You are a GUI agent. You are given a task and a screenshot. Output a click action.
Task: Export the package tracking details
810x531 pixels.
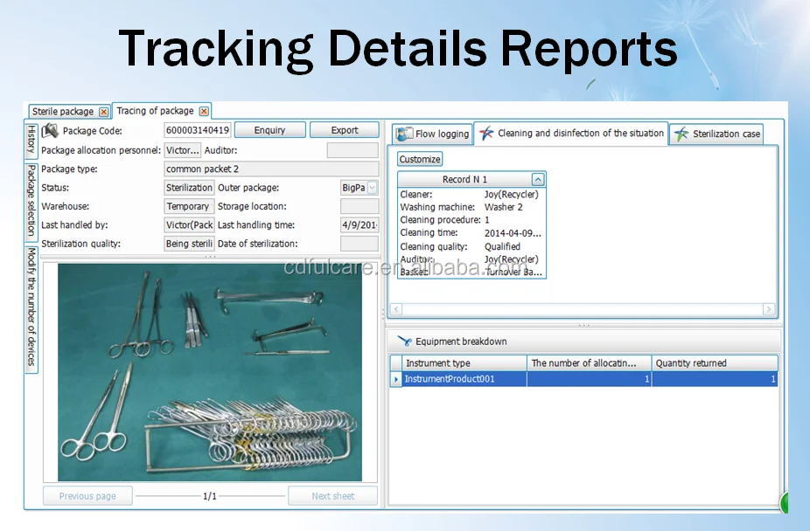(x=344, y=129)
